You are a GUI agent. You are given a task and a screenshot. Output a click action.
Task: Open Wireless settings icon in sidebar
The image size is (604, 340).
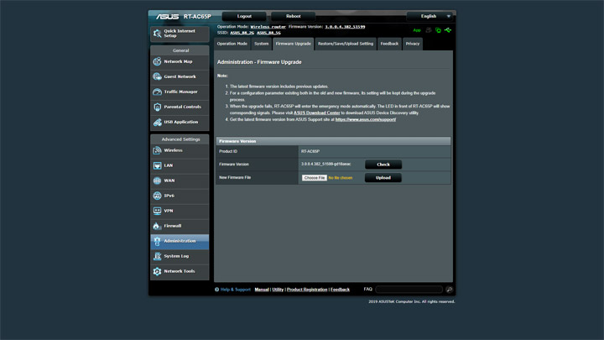[157, 150]
